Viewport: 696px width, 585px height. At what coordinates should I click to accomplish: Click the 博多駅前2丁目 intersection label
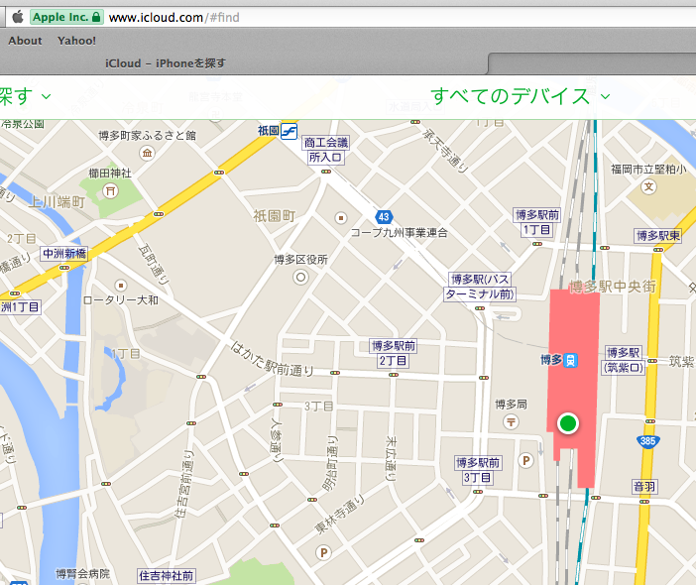pos(394,353)
